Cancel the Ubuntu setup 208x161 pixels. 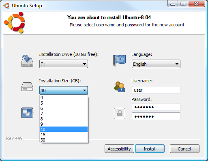tap(184, 149)
